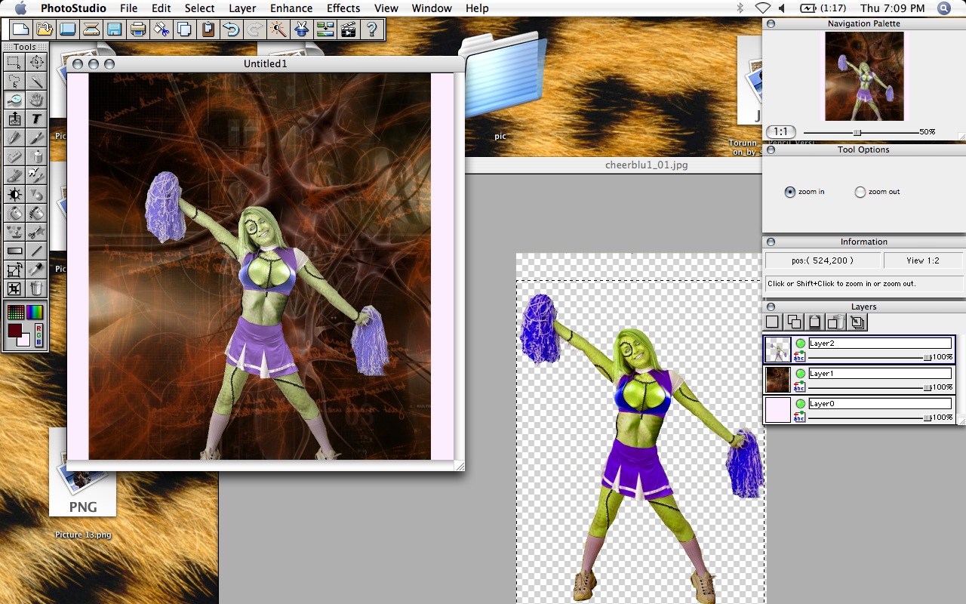This screenshot has width=966, height=604.
Task: Select the Eyedropper color picker tool
Action: pos(36,270)
